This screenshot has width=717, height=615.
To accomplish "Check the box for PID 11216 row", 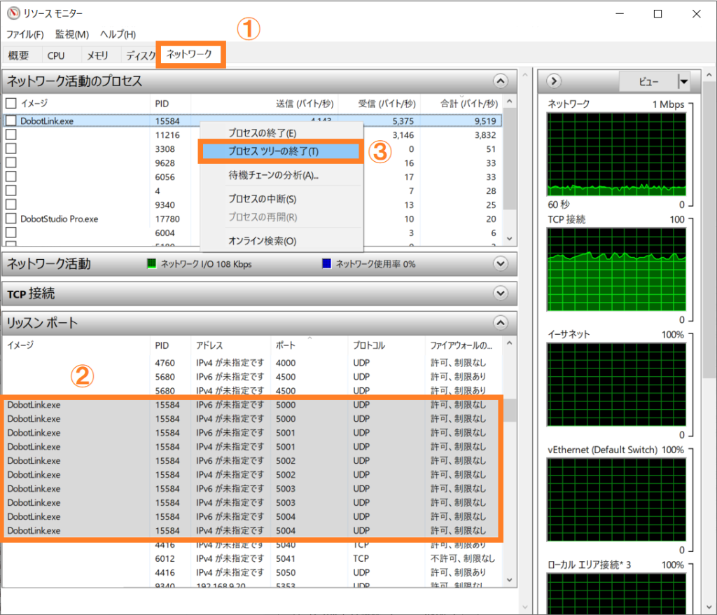I will (x=11, y=134).
